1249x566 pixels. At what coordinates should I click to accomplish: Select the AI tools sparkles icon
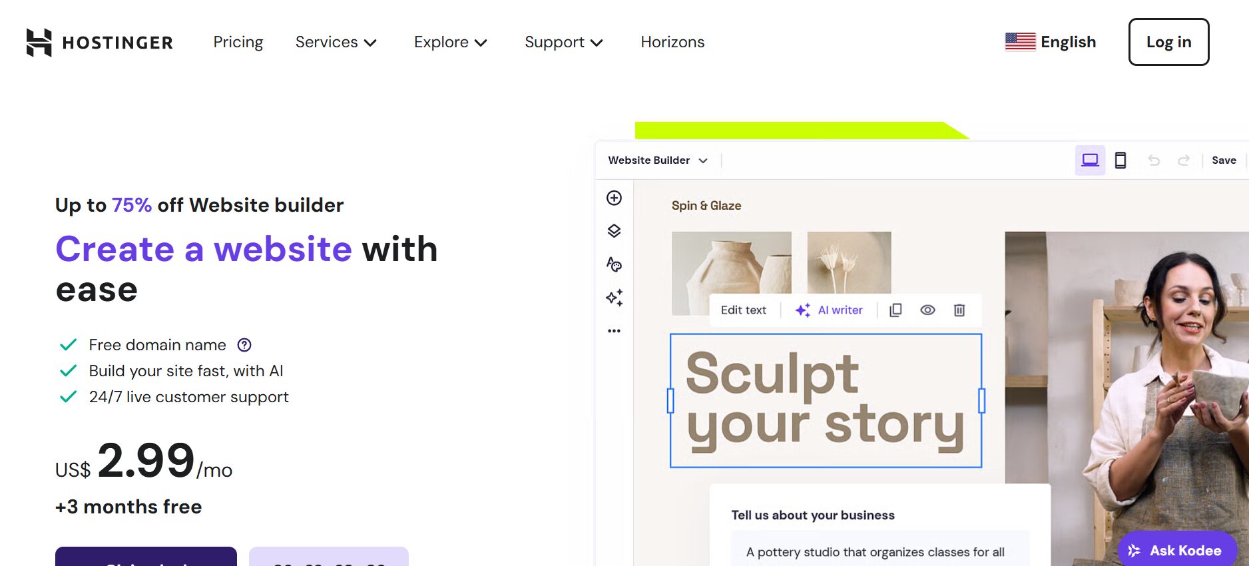[615, 298]
